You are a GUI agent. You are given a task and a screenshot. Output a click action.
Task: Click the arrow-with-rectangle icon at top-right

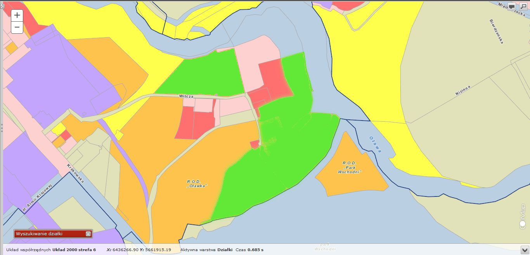coord(523,7)
